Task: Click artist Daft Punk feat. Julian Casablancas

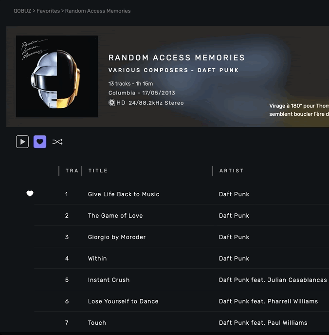Action: 273,279
